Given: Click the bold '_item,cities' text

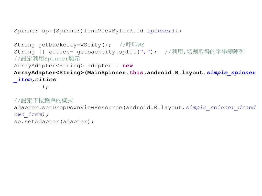Looking at the screenshot, I should point(35,80).
